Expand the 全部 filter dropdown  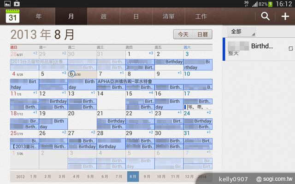point(242,32)
